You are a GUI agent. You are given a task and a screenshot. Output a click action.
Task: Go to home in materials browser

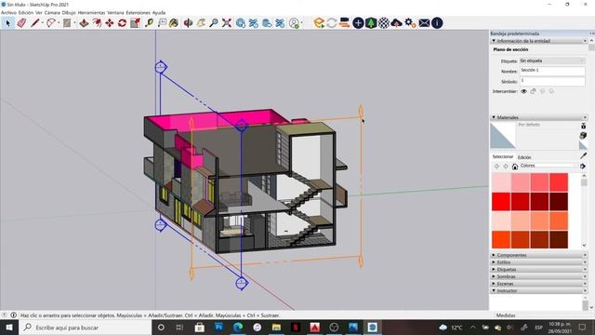pos(514,167)
